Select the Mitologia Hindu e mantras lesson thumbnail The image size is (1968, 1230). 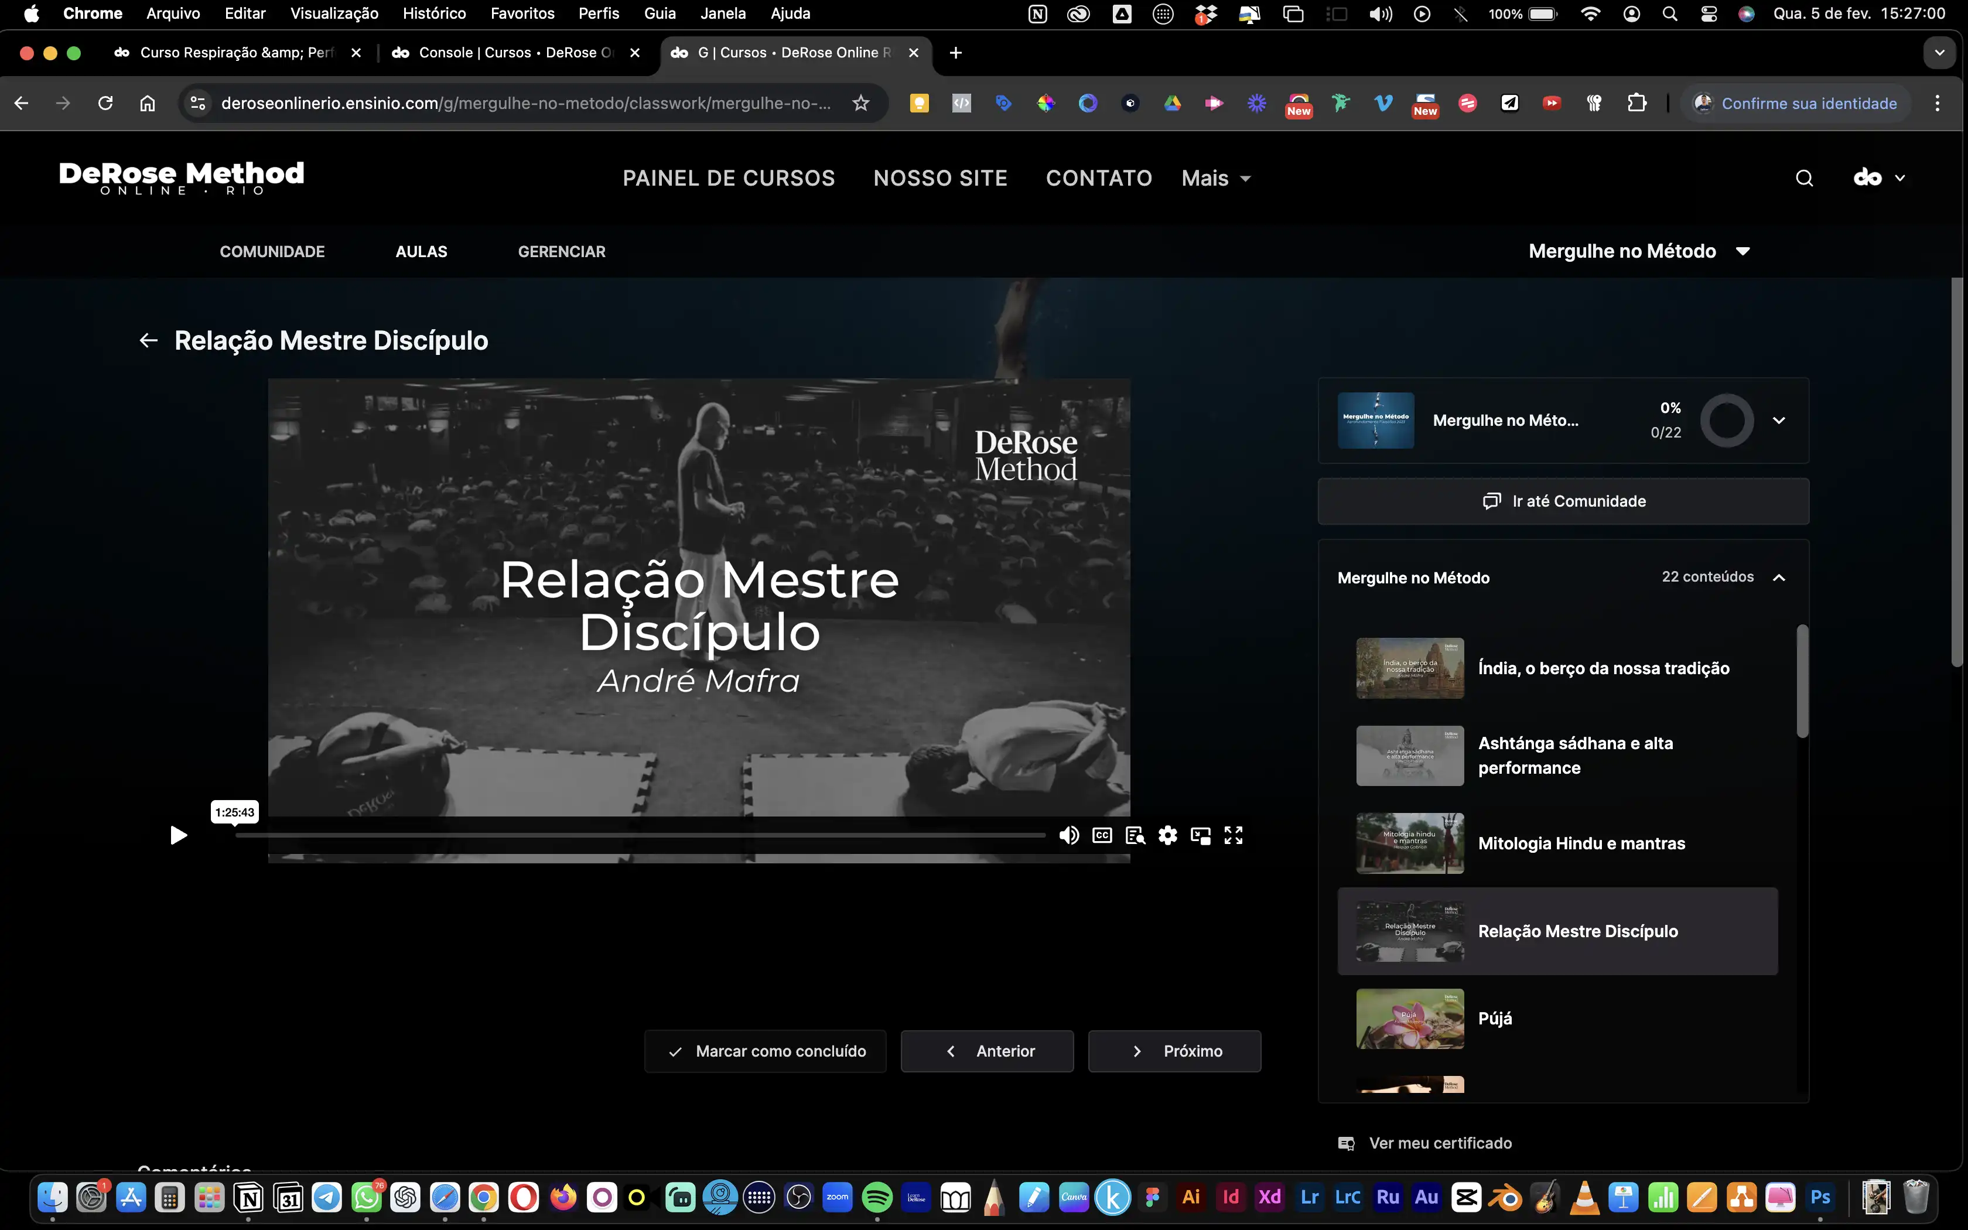[x=1409, y=843]
